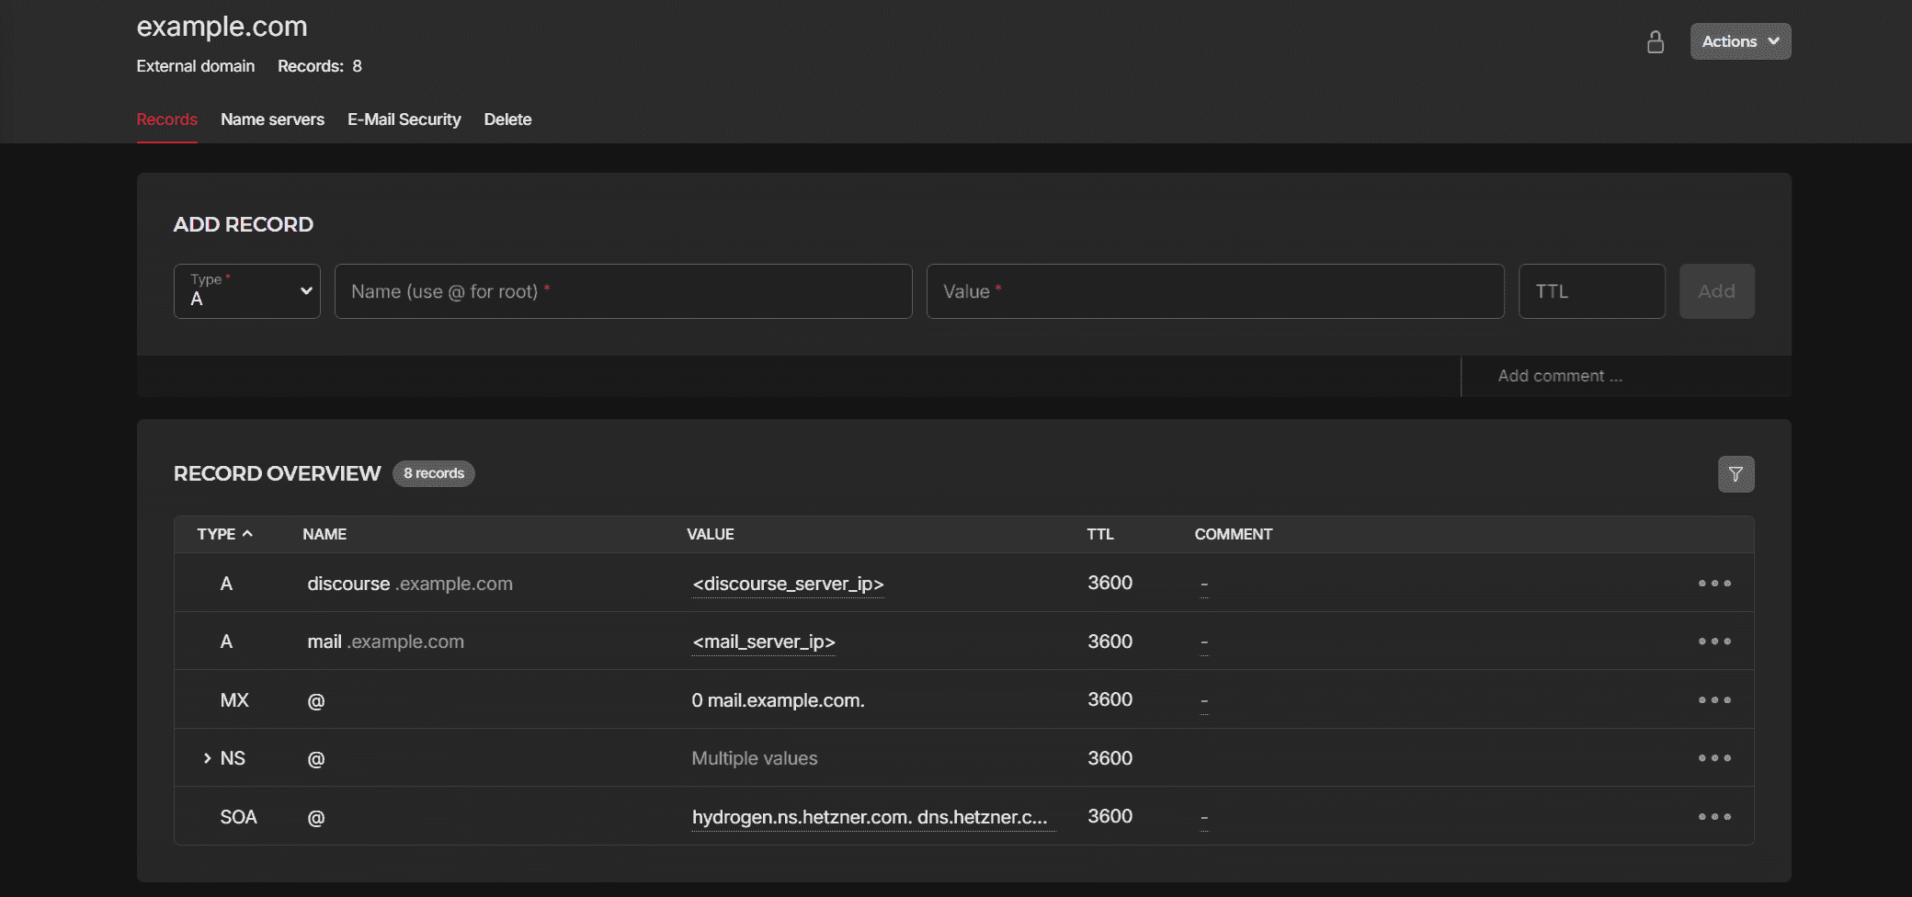Expand the NS record row chevron

207,758
